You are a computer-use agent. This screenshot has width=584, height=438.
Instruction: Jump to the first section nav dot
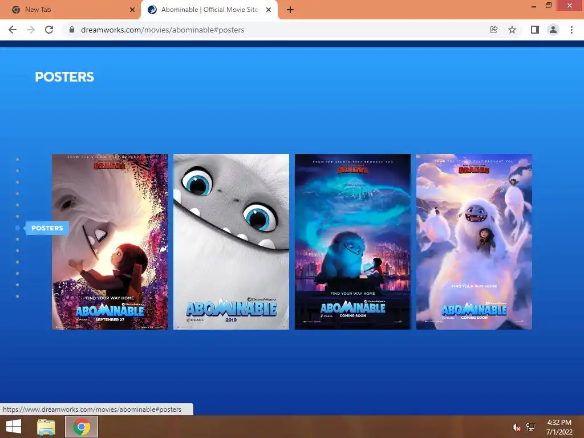point(18,160)
